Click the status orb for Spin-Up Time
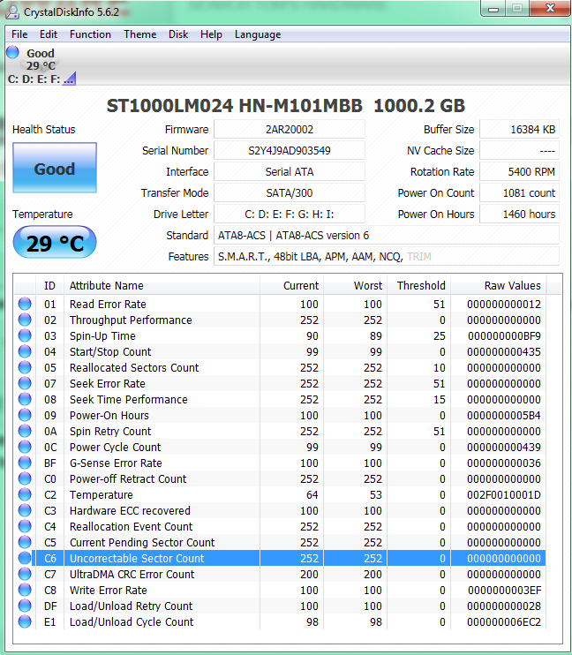This screenshot has width=572, height=655. [25, 336]
